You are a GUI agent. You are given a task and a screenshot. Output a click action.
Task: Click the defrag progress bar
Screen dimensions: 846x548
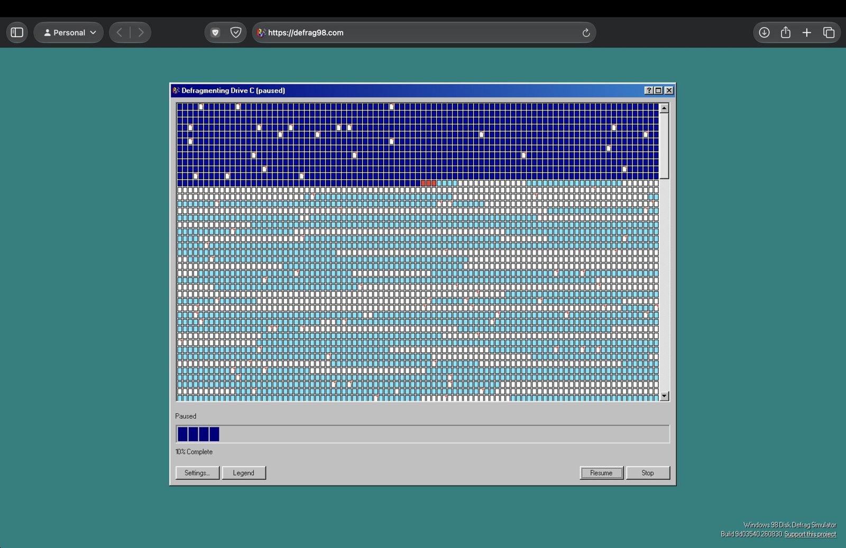point(422,434)
